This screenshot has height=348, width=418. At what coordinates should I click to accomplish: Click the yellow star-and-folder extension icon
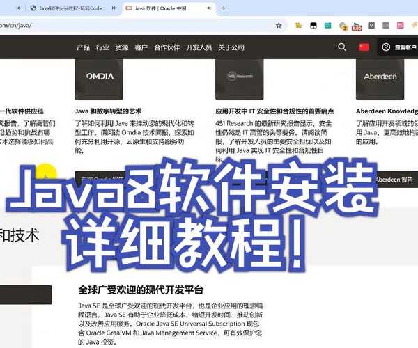click(299, 26)
